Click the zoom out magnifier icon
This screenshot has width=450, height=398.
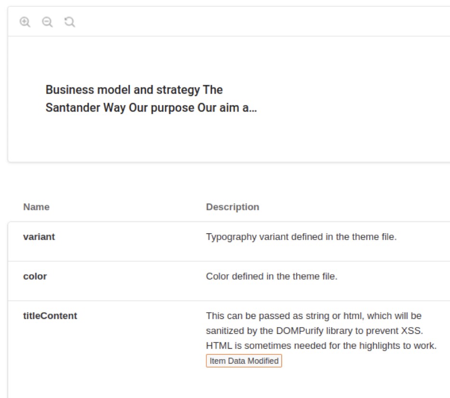pyautogui.click(x=47, y=22)
